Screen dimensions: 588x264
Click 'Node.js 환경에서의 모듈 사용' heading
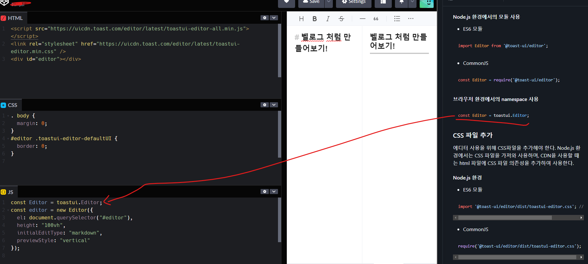486,17
